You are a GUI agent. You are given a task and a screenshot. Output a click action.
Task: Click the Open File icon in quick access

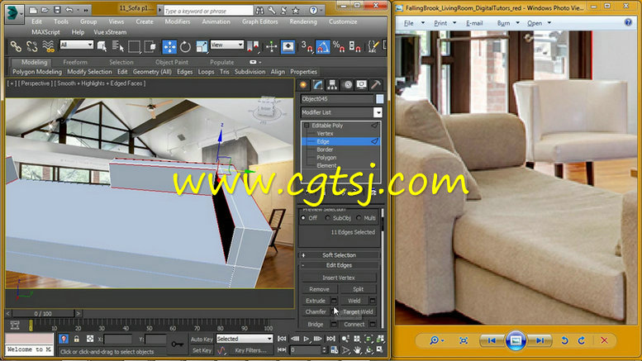coord(45,9)
